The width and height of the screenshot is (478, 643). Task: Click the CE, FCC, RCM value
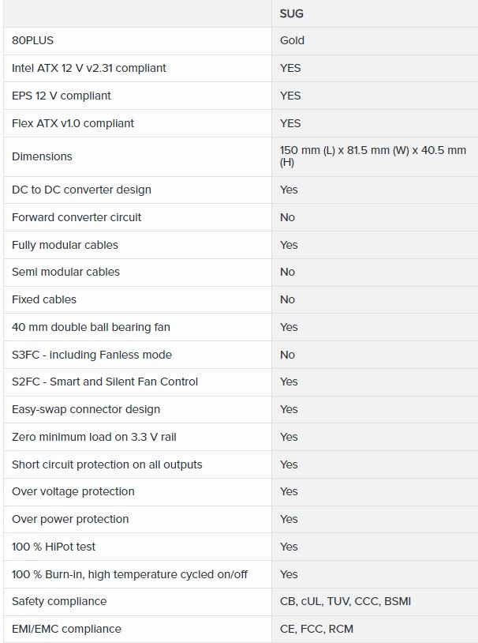coord(316,629)
